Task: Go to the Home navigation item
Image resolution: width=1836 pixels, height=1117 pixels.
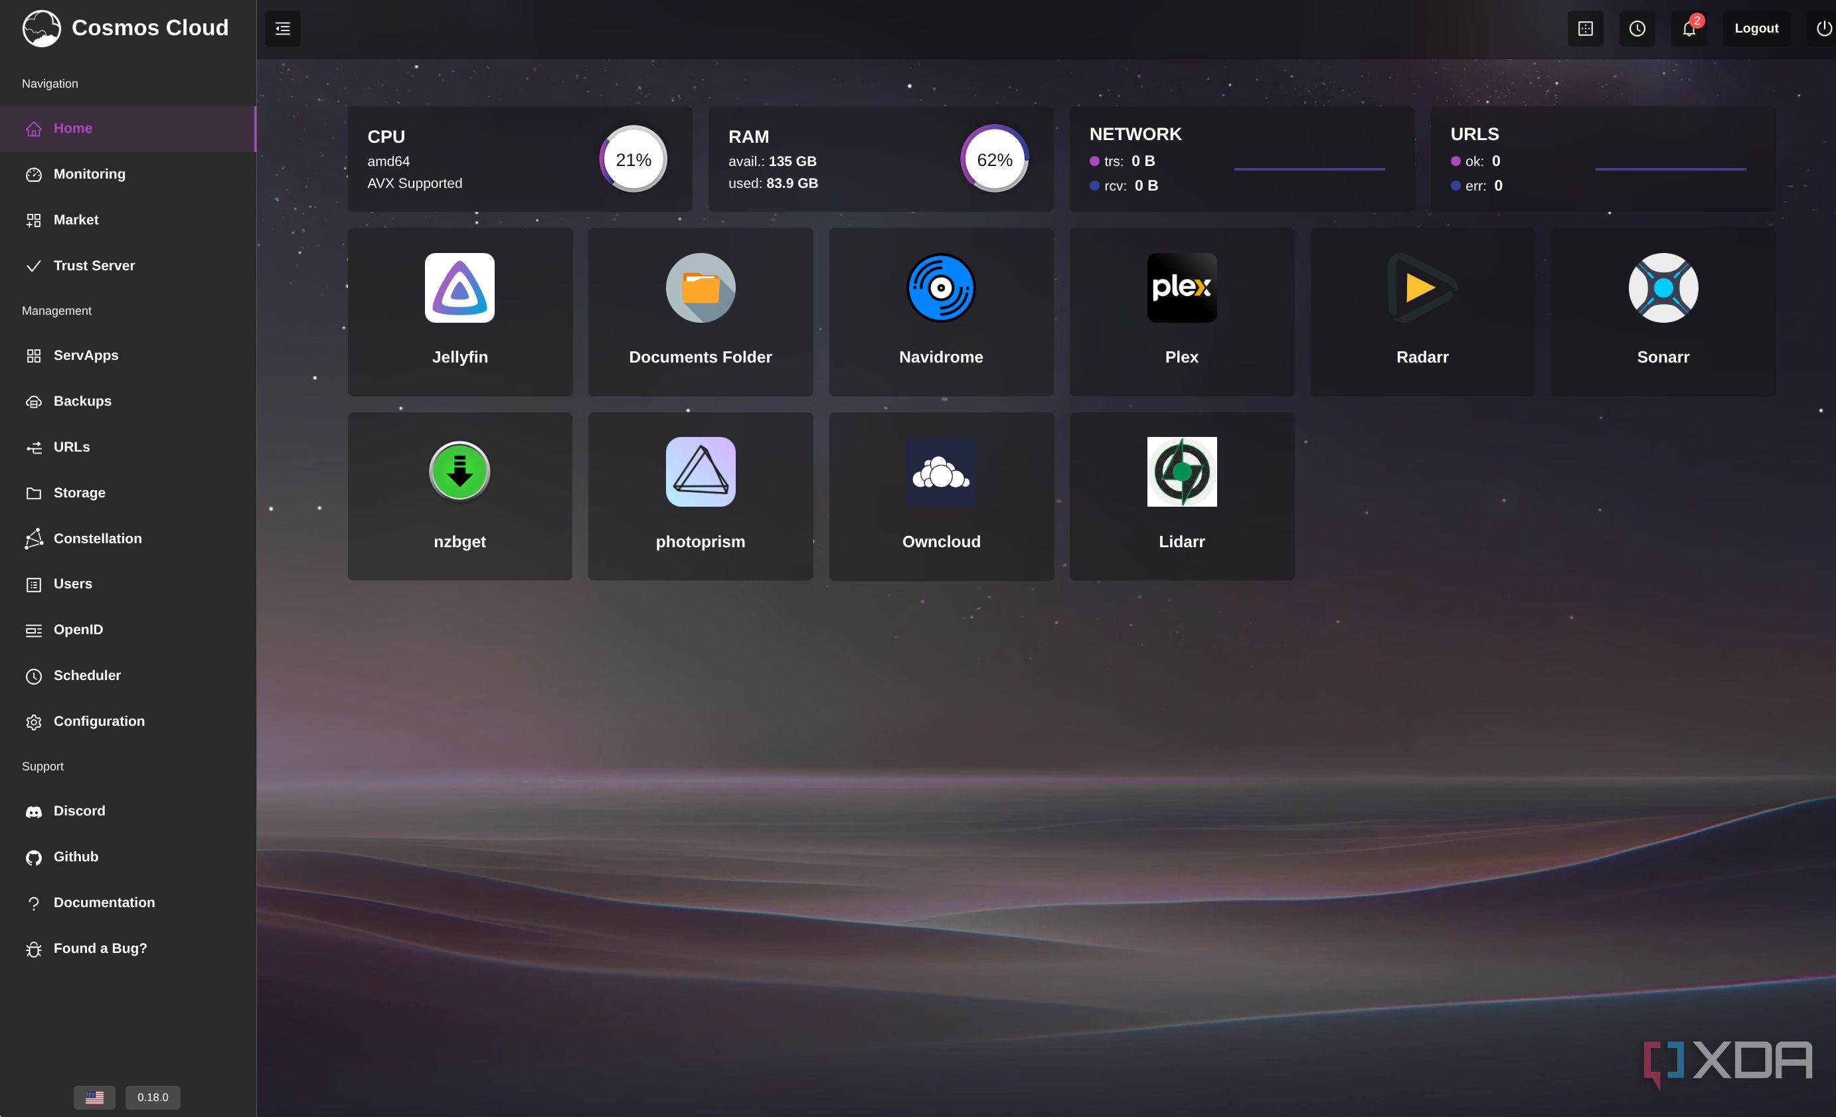Action: (128, 128)
